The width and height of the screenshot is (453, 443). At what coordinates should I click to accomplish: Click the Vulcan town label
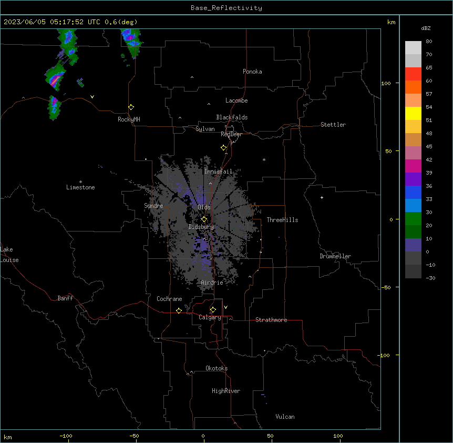[x=285, y=417]
